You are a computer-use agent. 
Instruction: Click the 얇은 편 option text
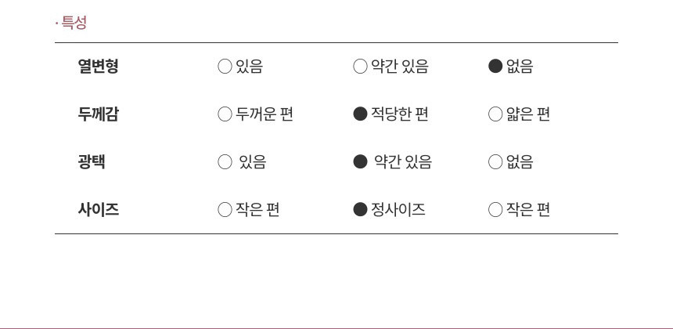(x=528, y=114)
